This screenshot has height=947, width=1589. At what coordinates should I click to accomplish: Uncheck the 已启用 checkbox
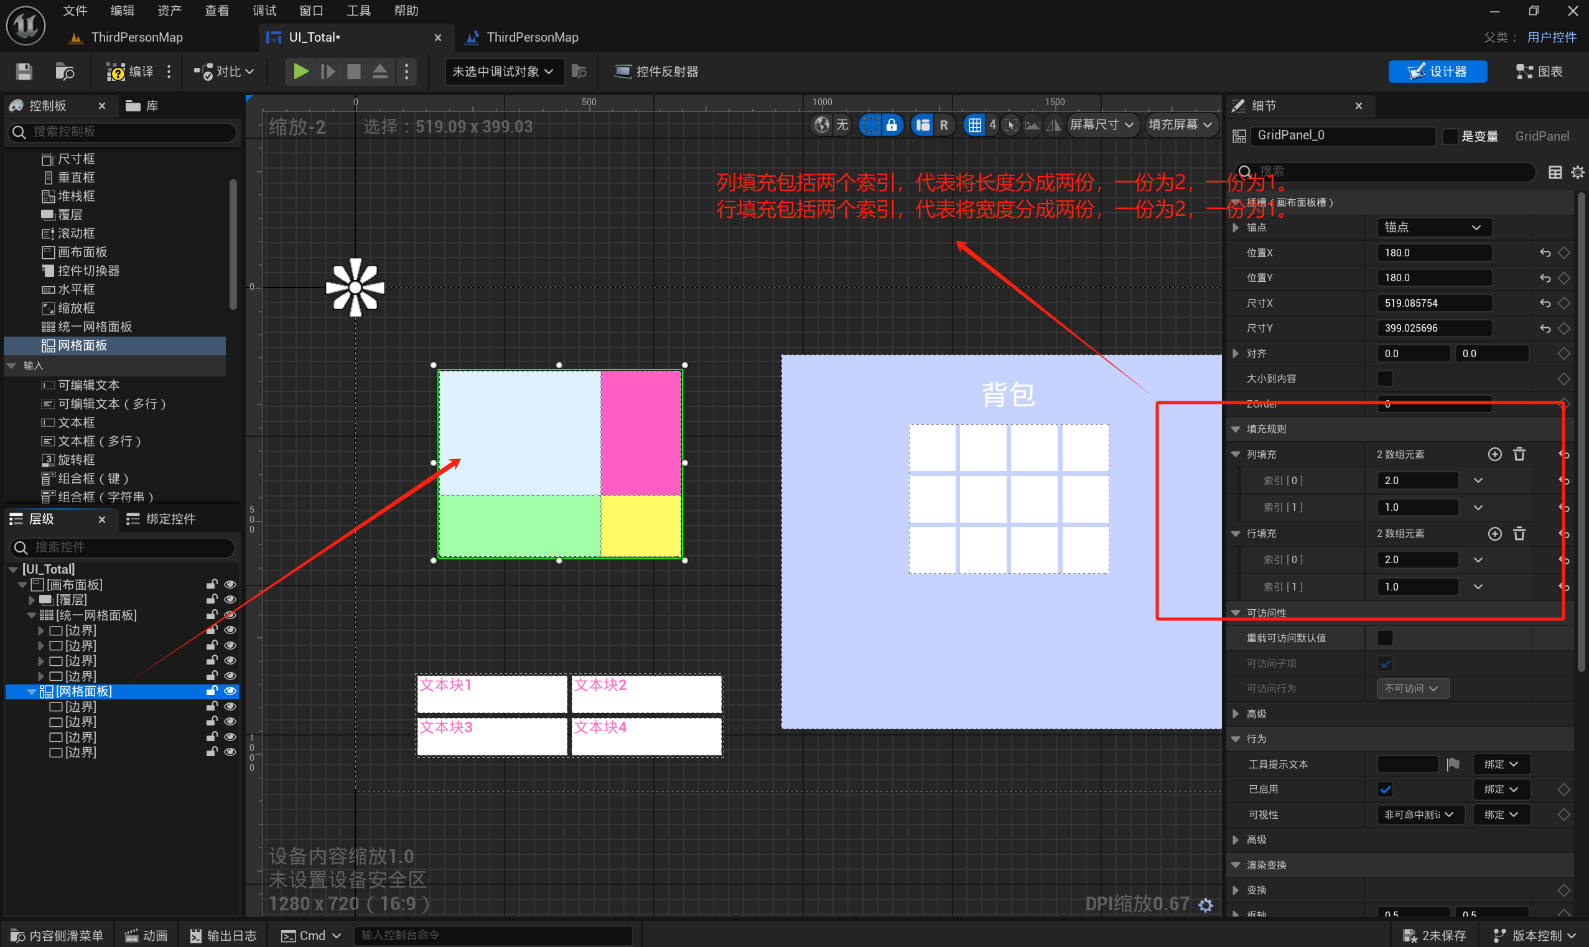[1385, 790]
